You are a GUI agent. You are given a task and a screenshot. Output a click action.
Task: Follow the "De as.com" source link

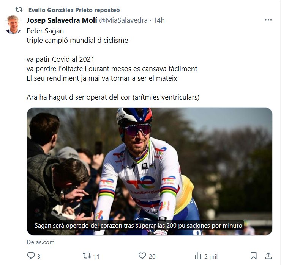41,242
